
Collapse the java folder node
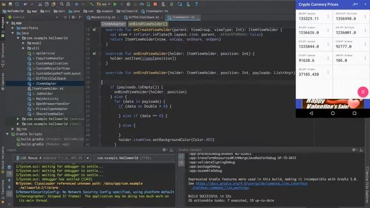tap(13, 33)
